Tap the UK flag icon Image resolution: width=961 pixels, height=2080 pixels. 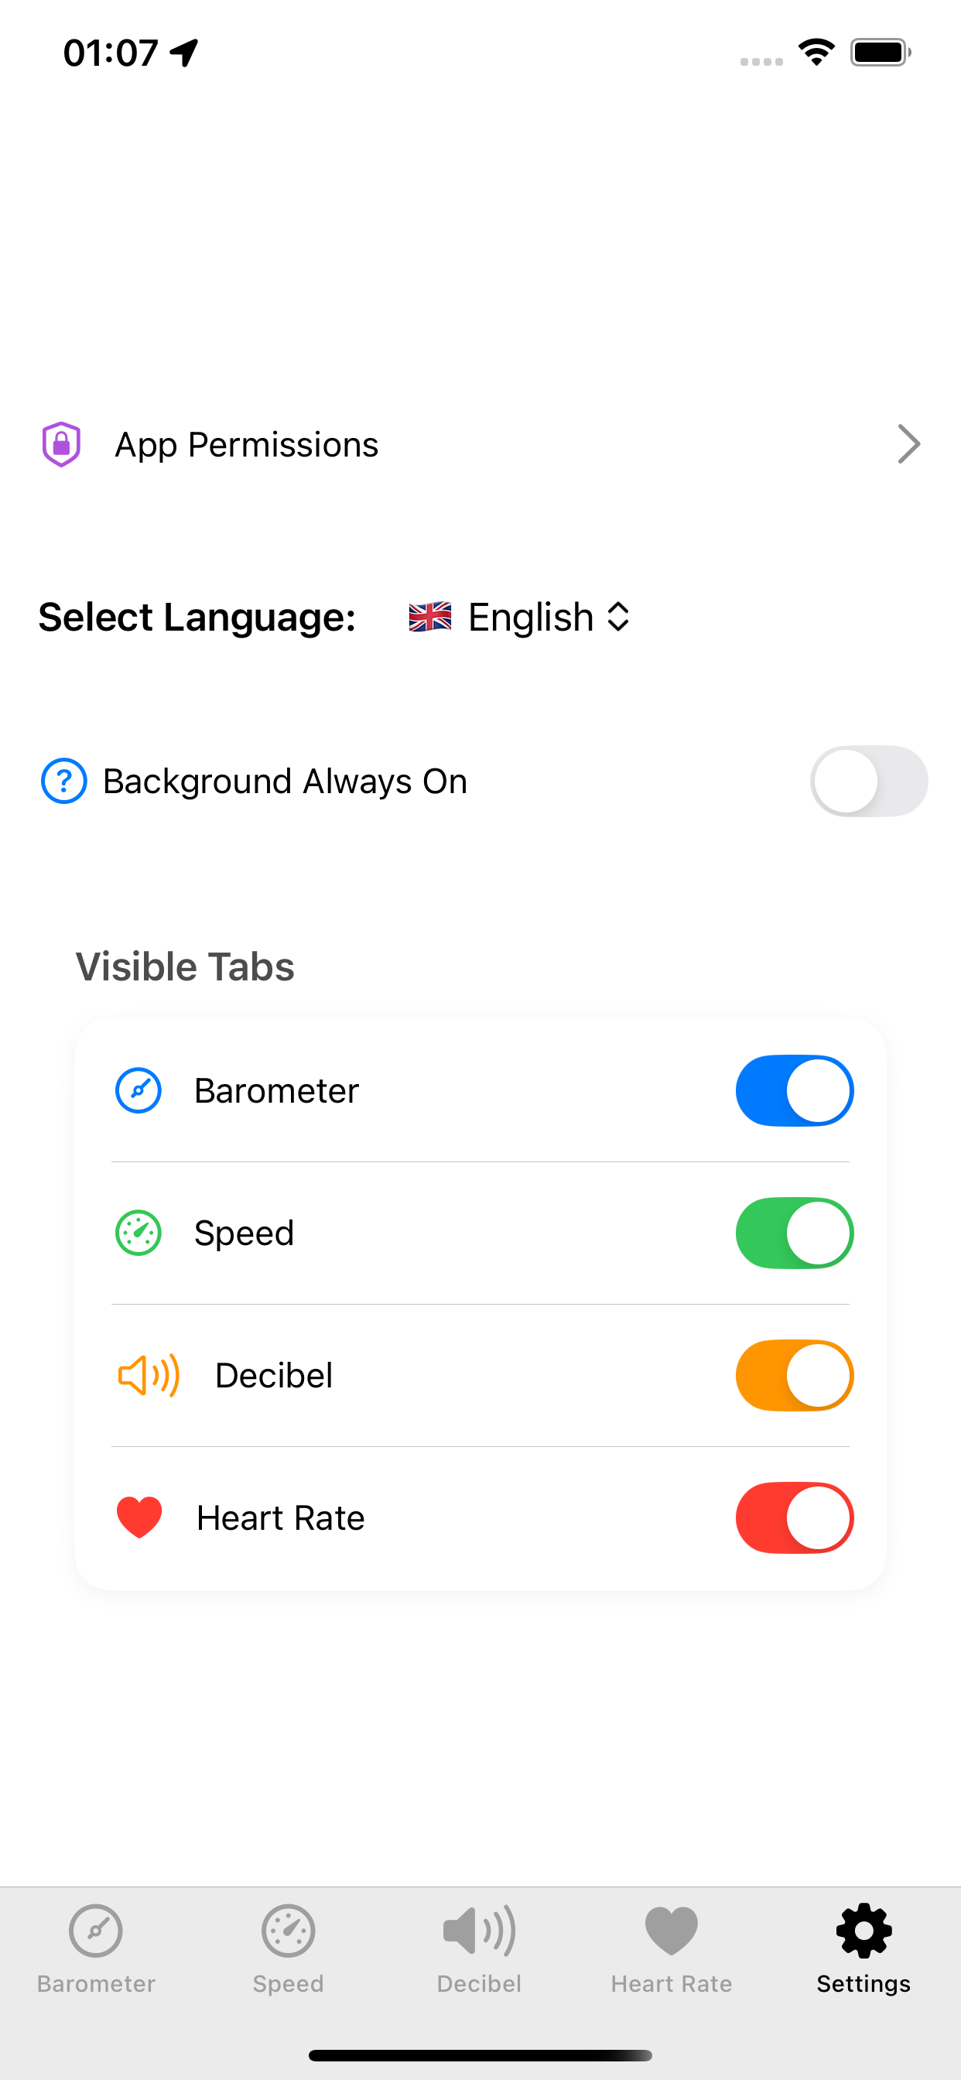429,617
